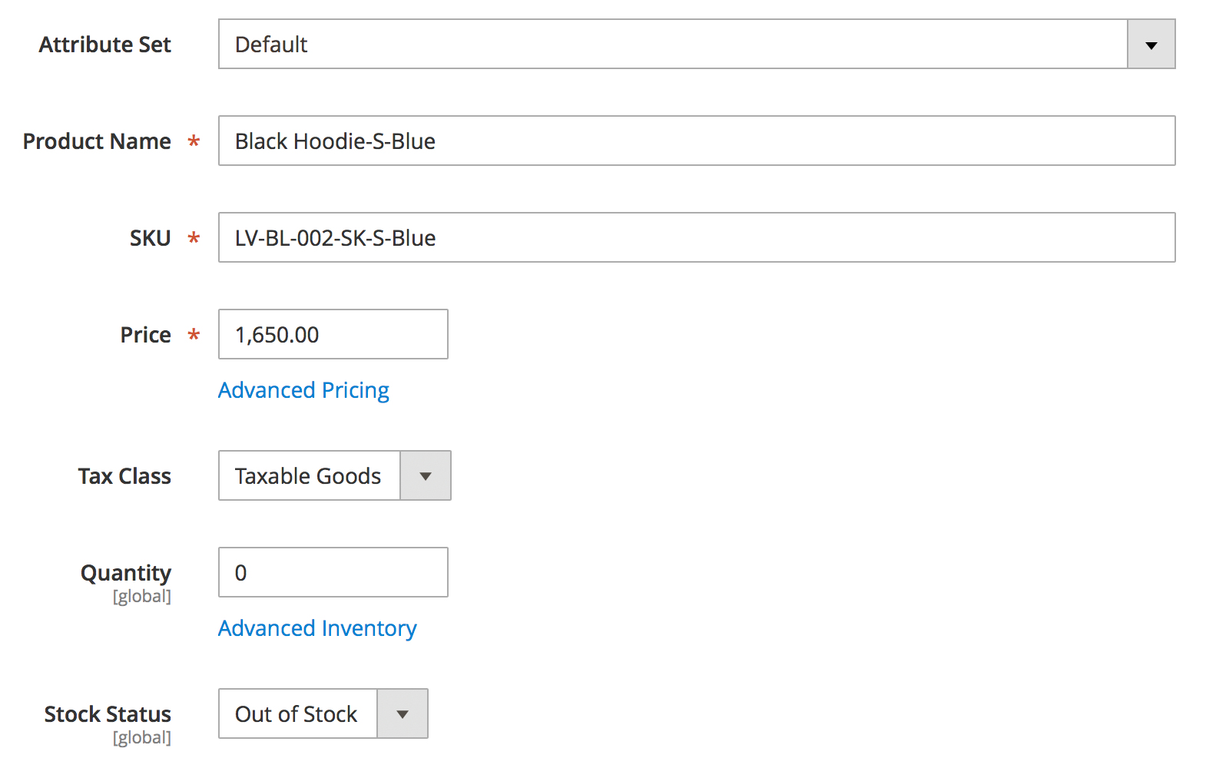The height and width of the screenshot is (768, 1206).
Task: Click the Attribute Set label
Action: pyautogui.click(x=105, y=45)
